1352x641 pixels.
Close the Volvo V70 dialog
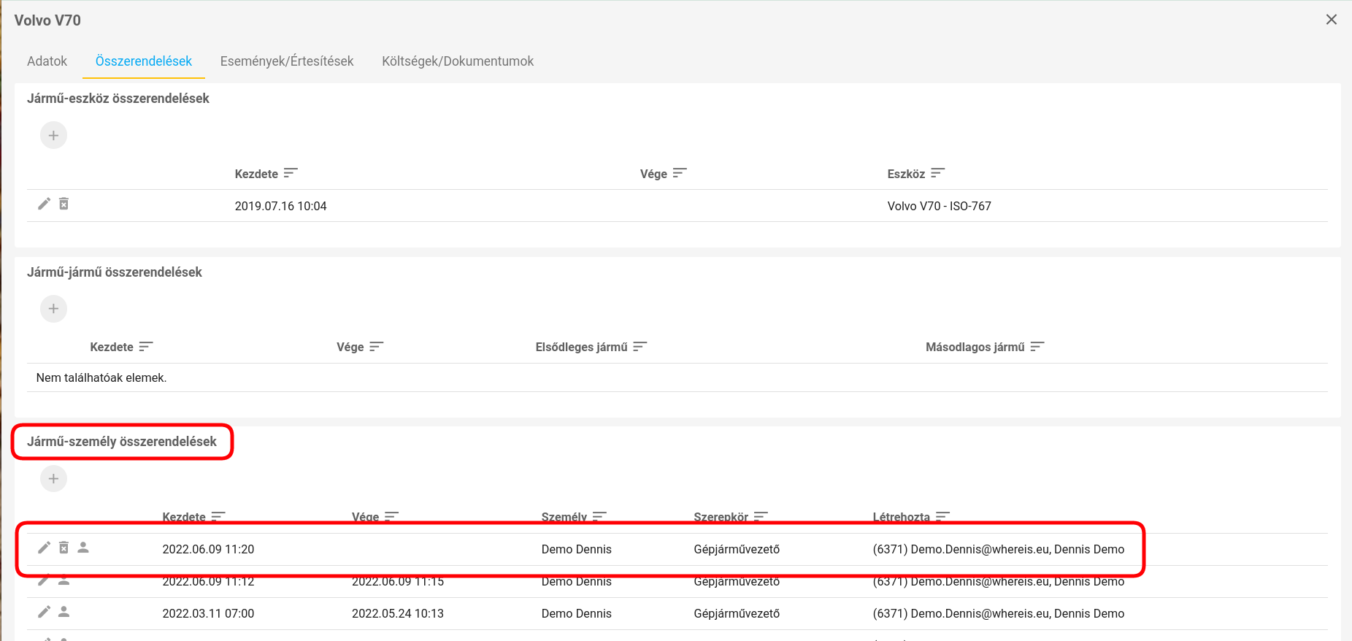(1332, 20)
